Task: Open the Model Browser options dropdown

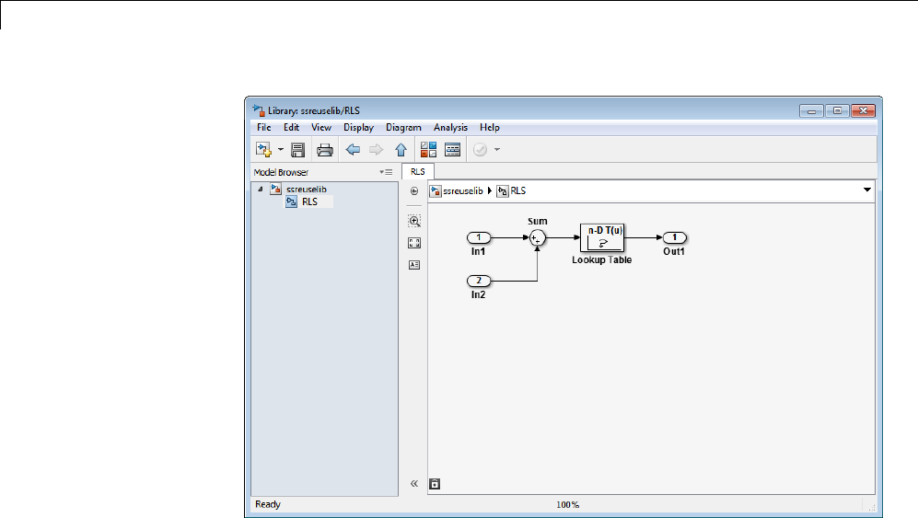Action: pyautogui.click(x=386, y=172)
